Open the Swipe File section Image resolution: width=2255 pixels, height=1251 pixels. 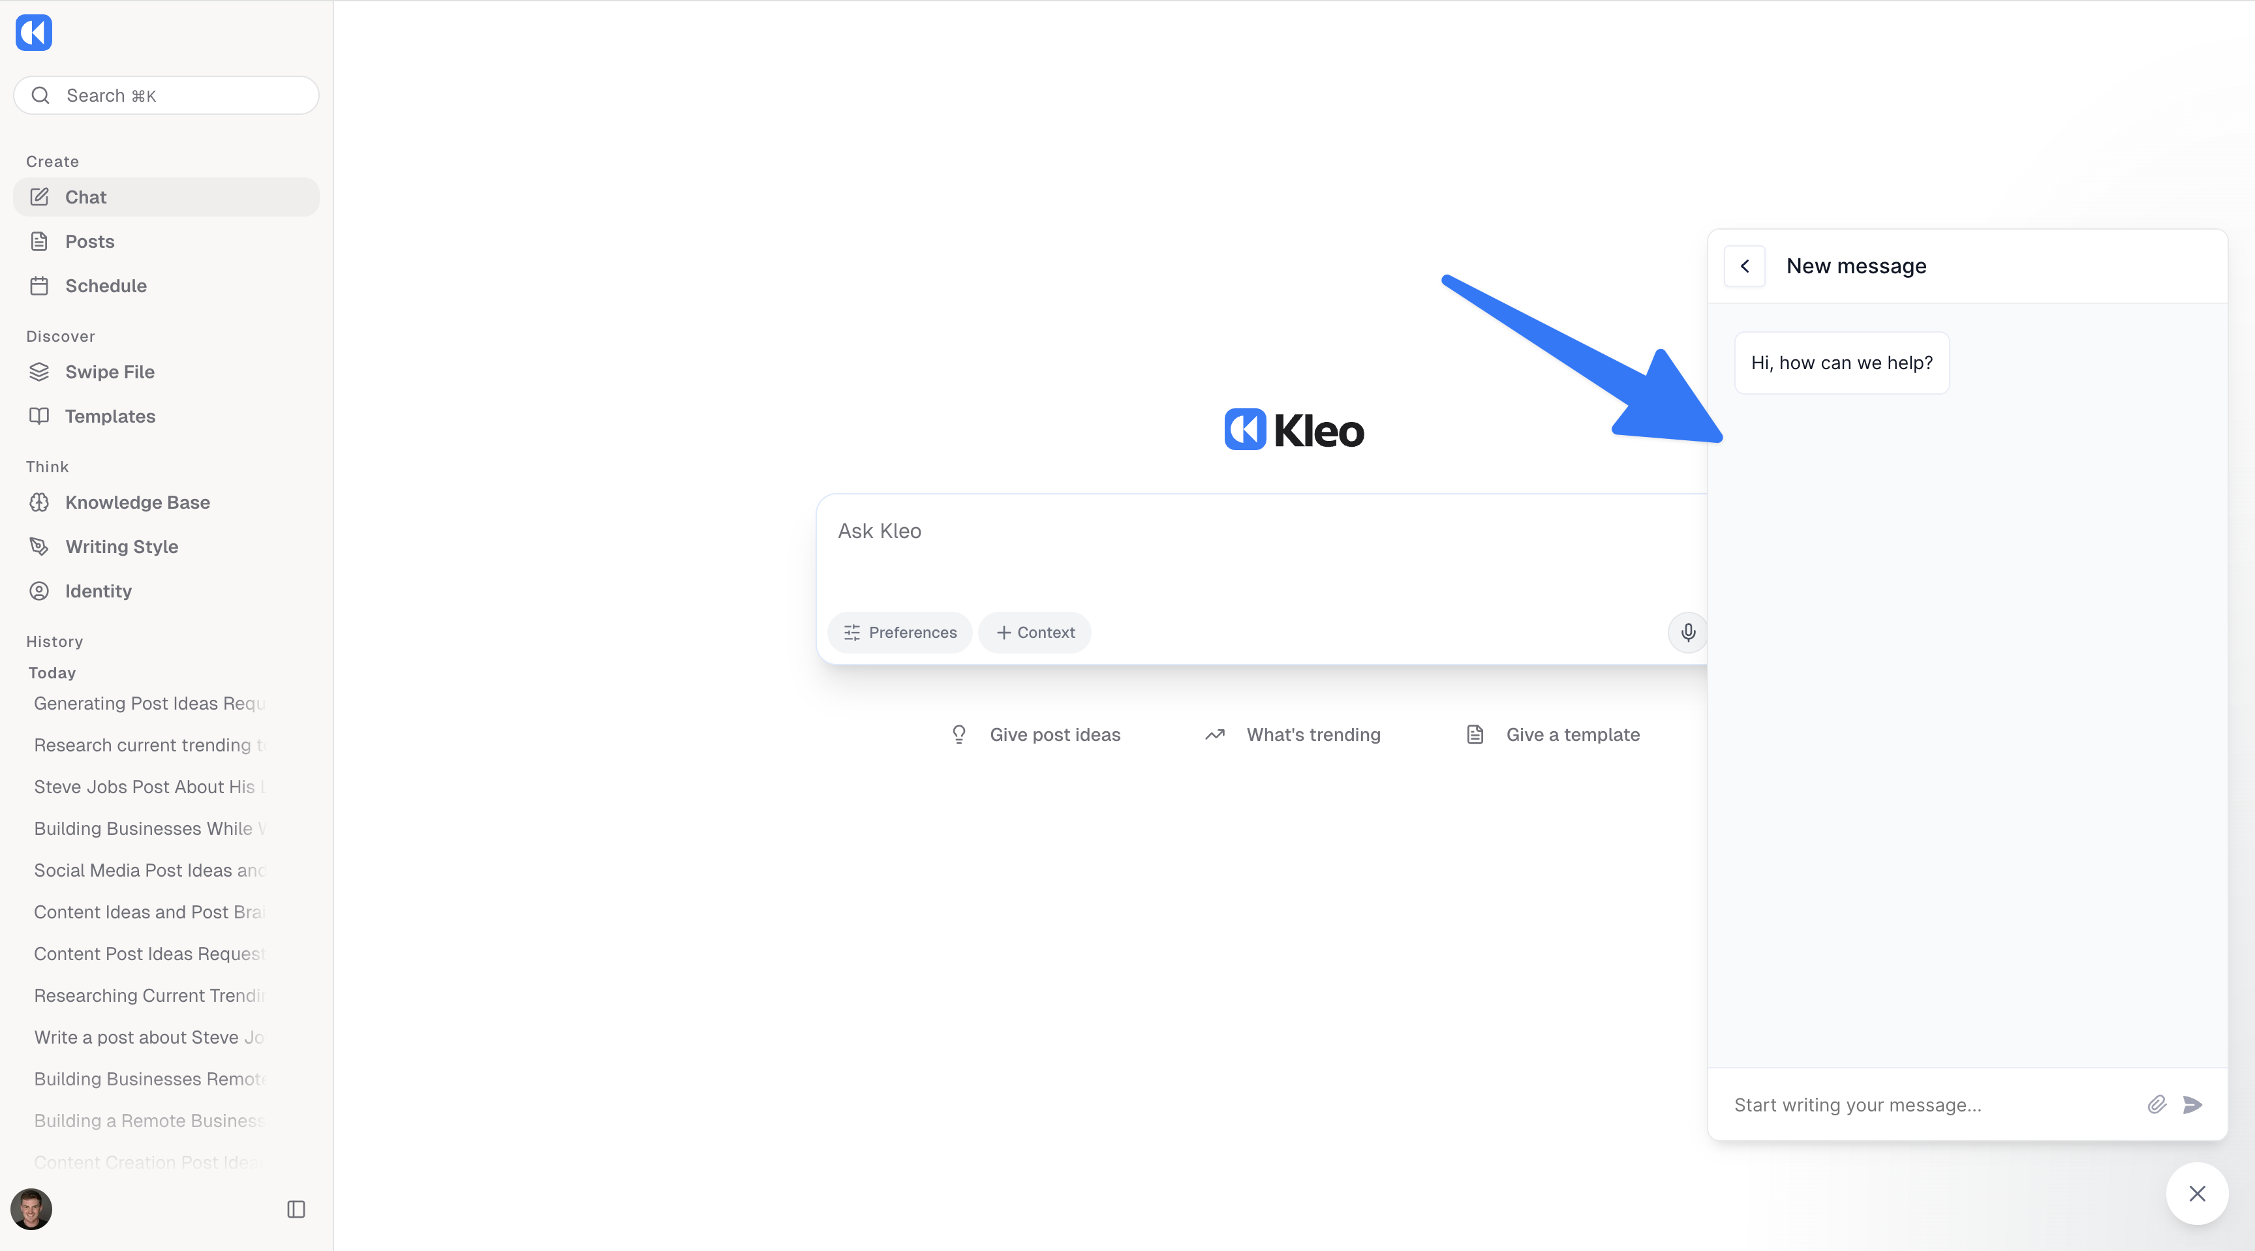tap(110, 372)
